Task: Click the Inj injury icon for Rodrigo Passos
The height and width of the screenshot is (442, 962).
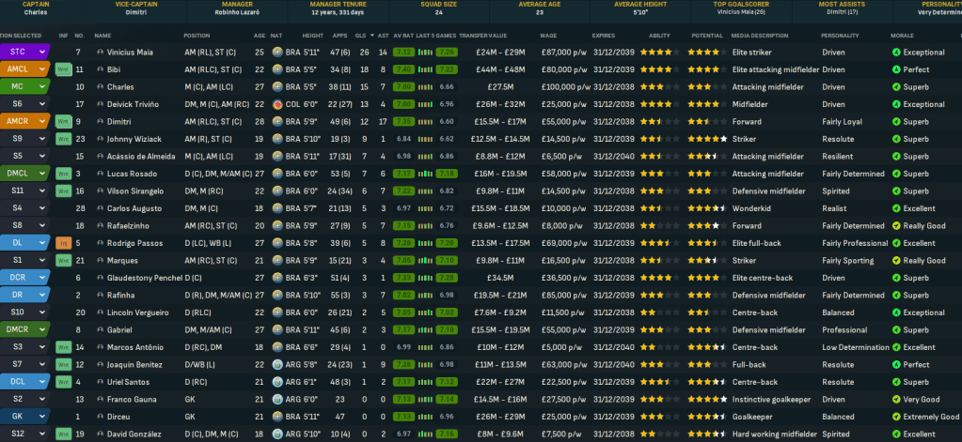Action: [x=64, y=243]
